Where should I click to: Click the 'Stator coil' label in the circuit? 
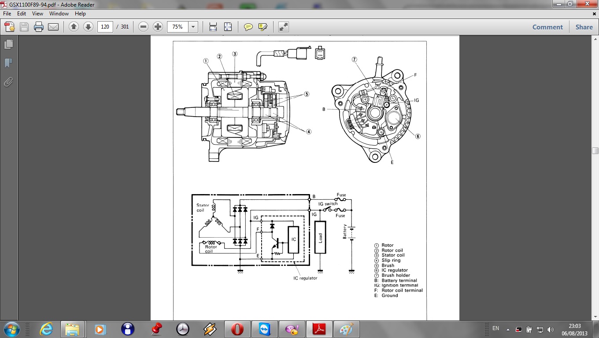tap(203, 208)
